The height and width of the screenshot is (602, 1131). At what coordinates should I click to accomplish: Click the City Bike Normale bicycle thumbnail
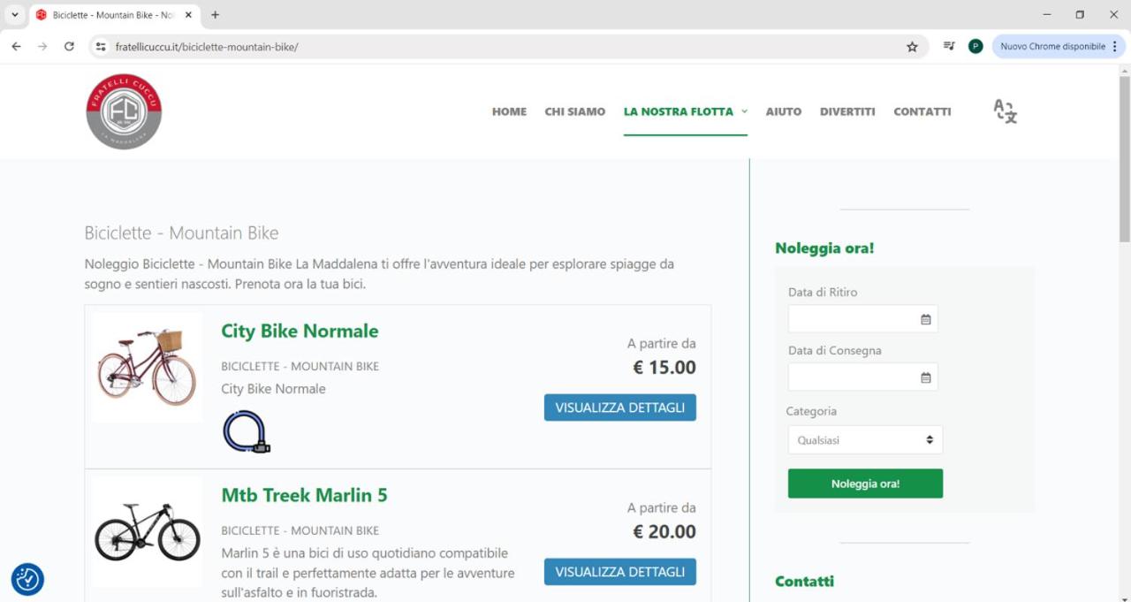click(147, 367)
